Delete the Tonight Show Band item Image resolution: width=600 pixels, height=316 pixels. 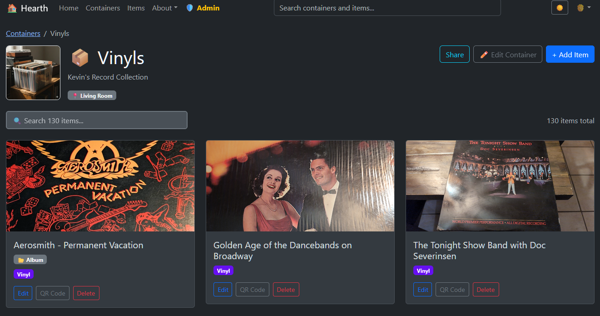coord(486,290)
